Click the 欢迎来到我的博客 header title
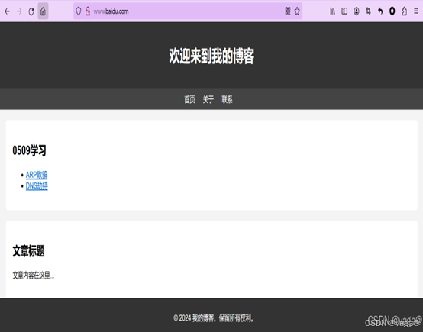Screen dimensions: 423x332 pos(211,56)
